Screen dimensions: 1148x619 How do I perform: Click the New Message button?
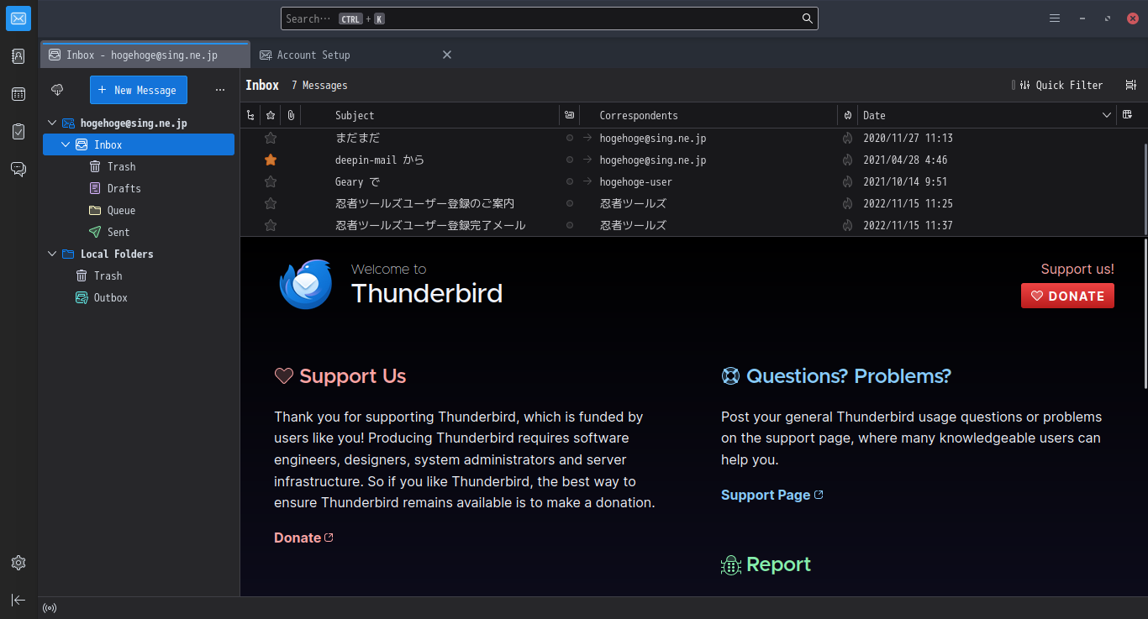pyautogui.click(x=139, y=90)
